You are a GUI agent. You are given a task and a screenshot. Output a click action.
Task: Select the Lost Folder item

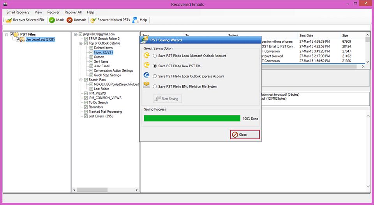[x=101, y=89]
